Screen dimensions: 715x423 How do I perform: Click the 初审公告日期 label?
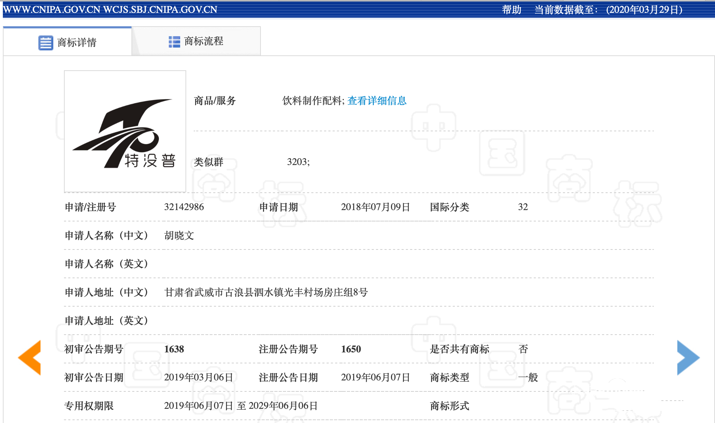pos(94,377)
